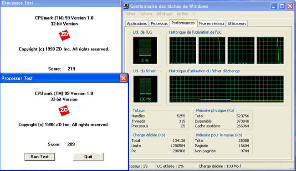The image size is (296, 171).
Task: Click the Mémoire physique (Ko) heading
Action: pyautogui.click(x=215, y=111)
